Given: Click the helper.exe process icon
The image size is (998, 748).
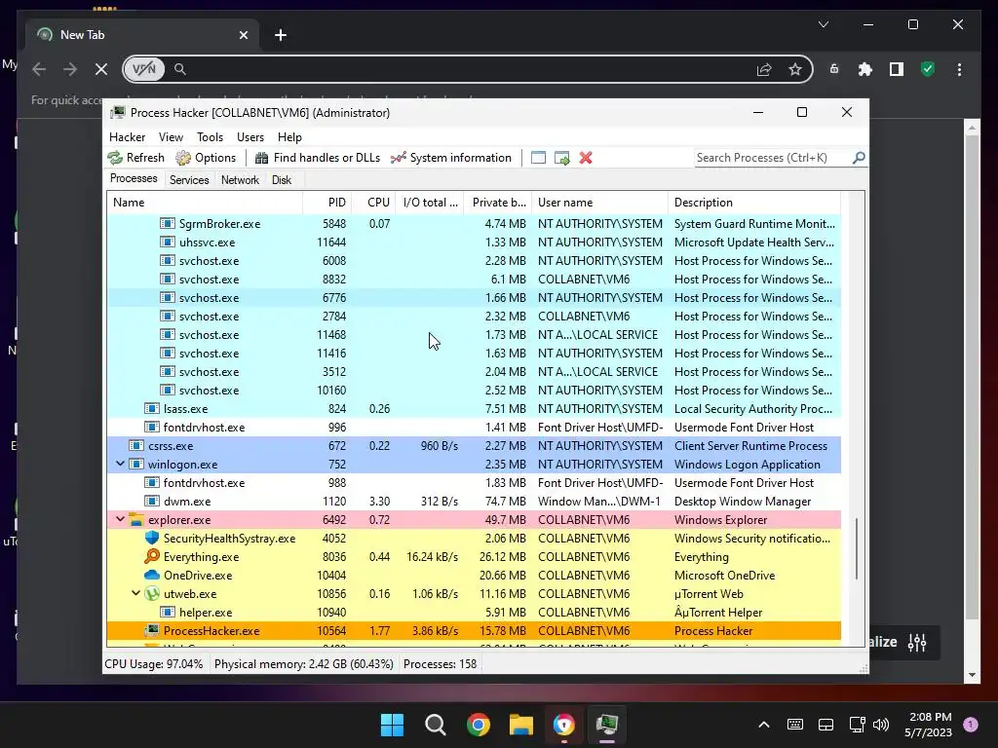Looking at the screenshot, I should tap(168, 612).
